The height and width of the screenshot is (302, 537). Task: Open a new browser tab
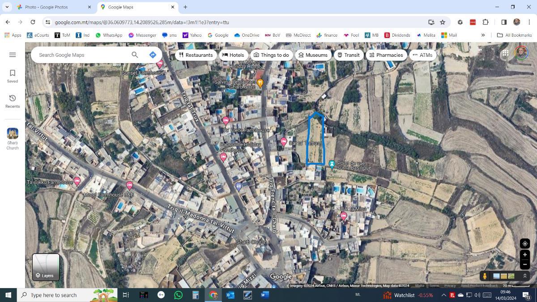185,7
